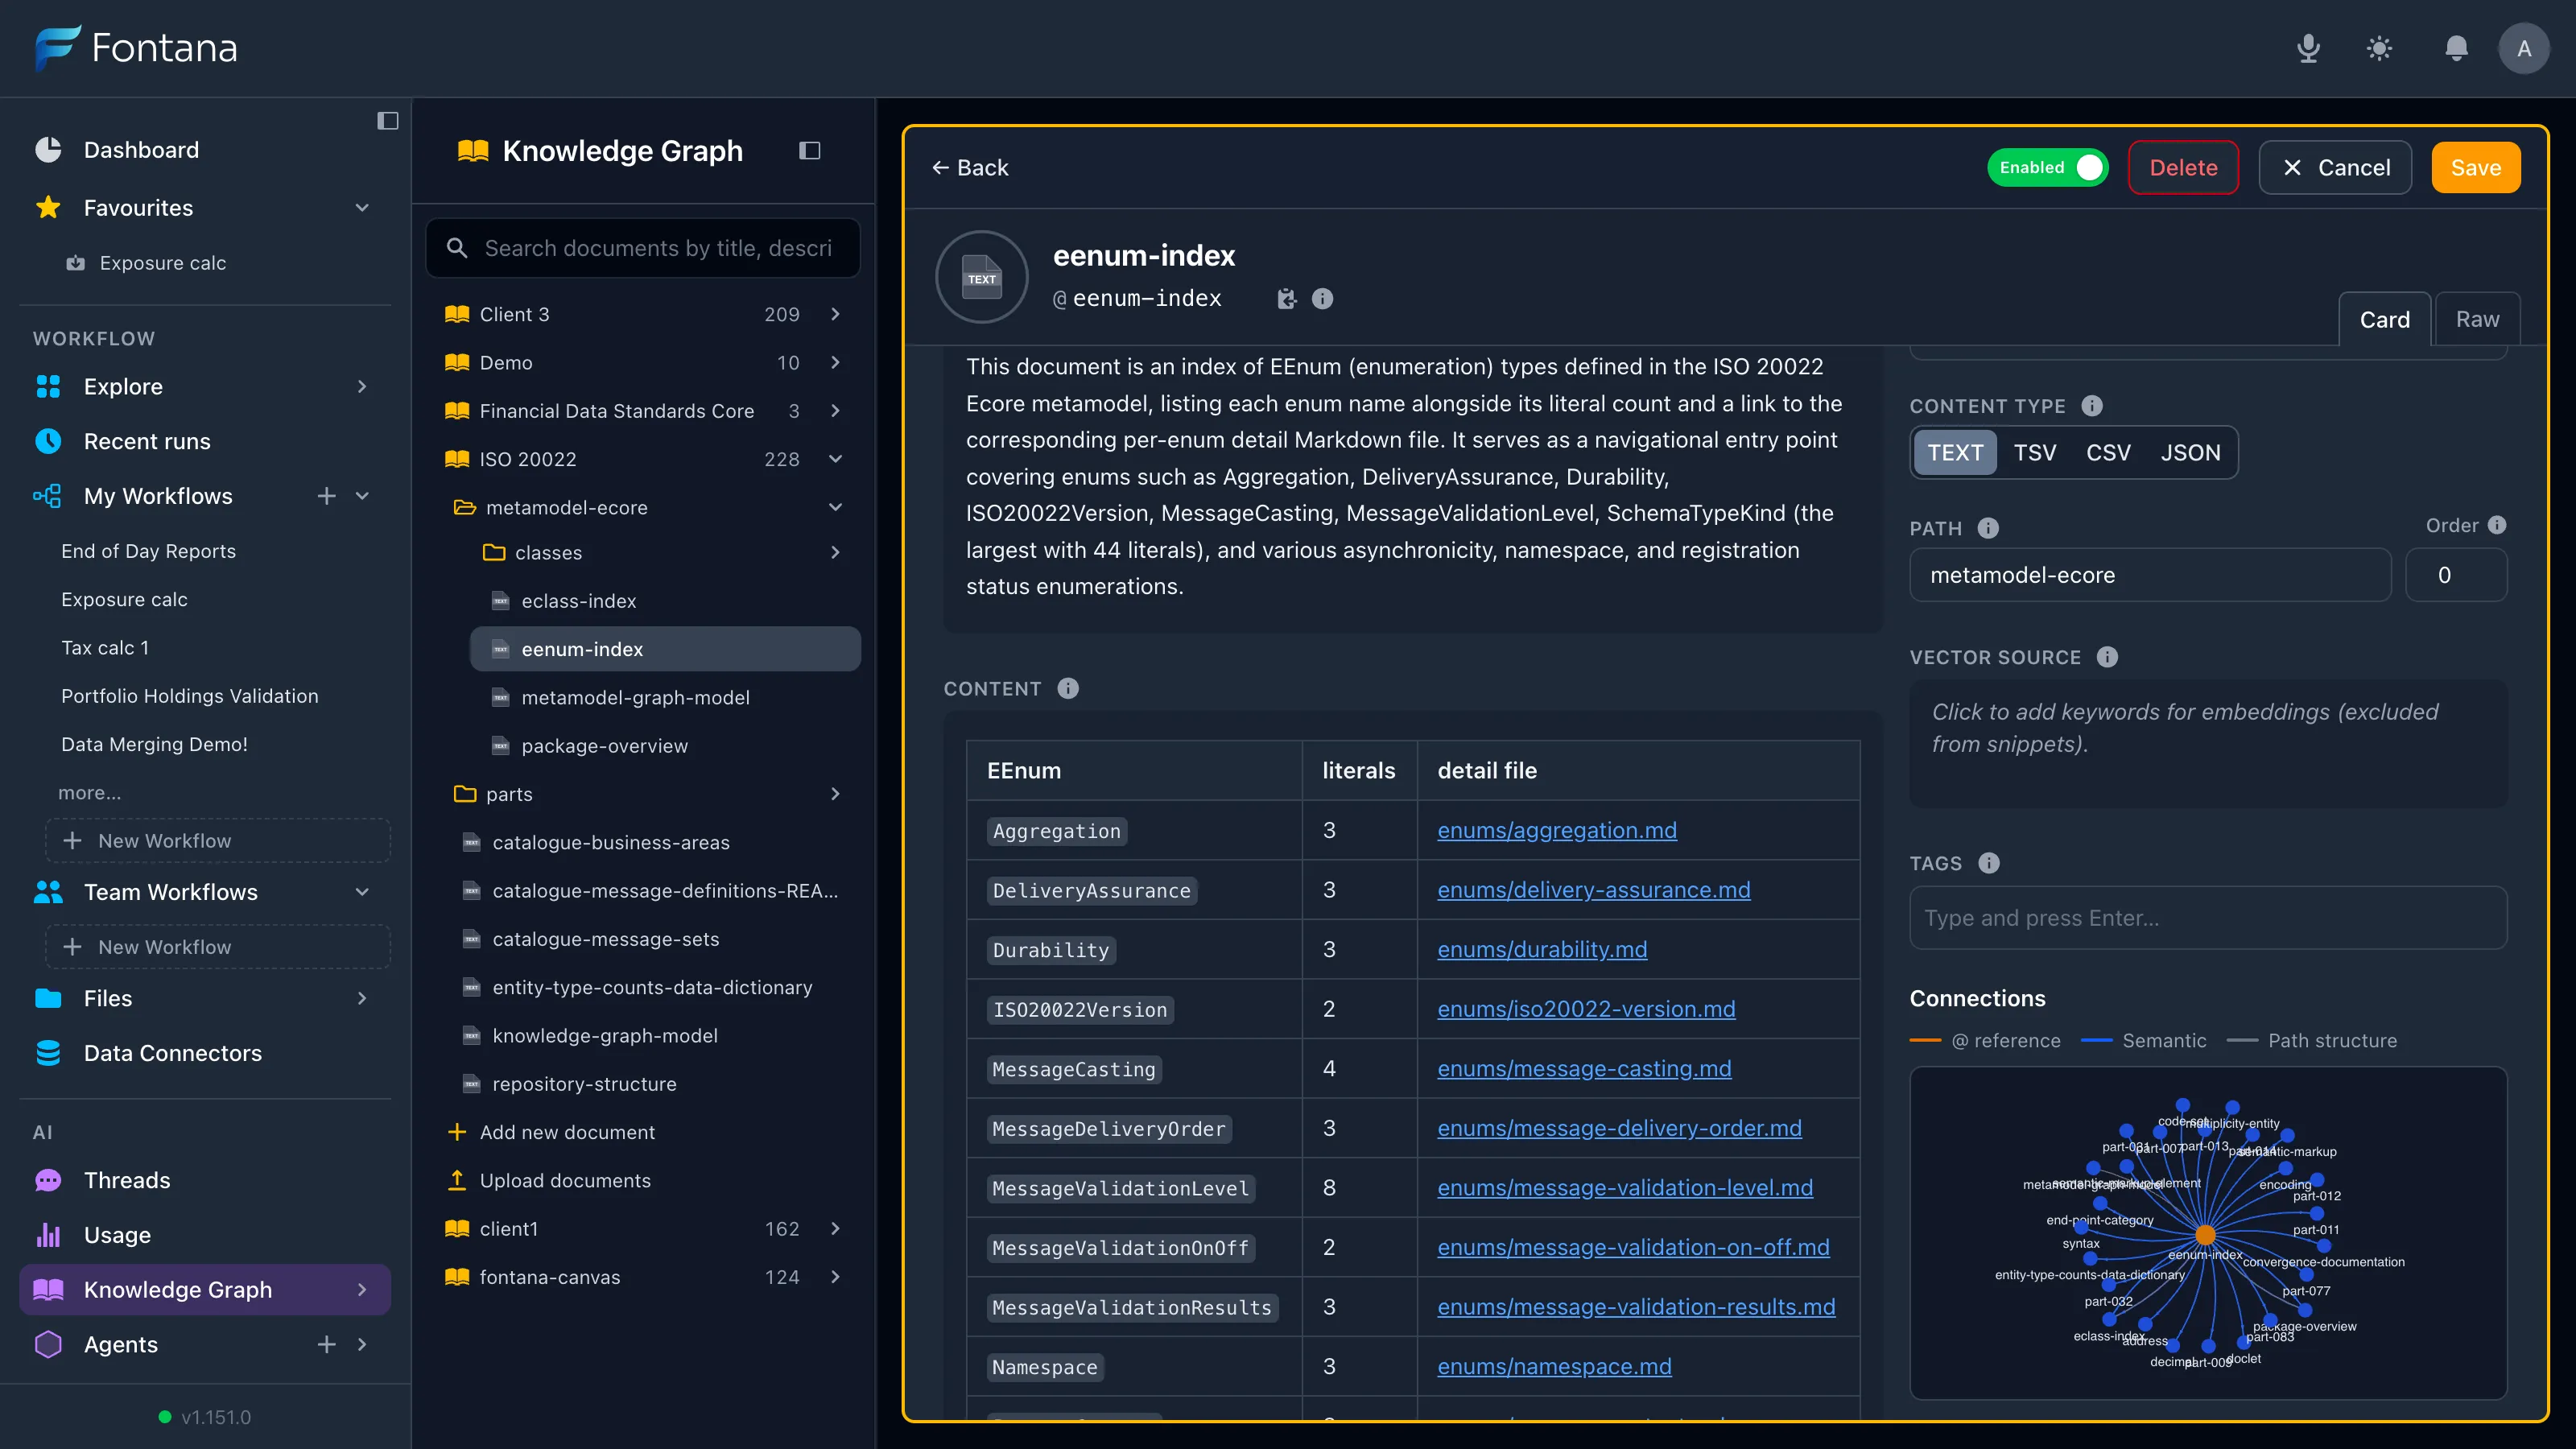Click the search documents field

643,248
